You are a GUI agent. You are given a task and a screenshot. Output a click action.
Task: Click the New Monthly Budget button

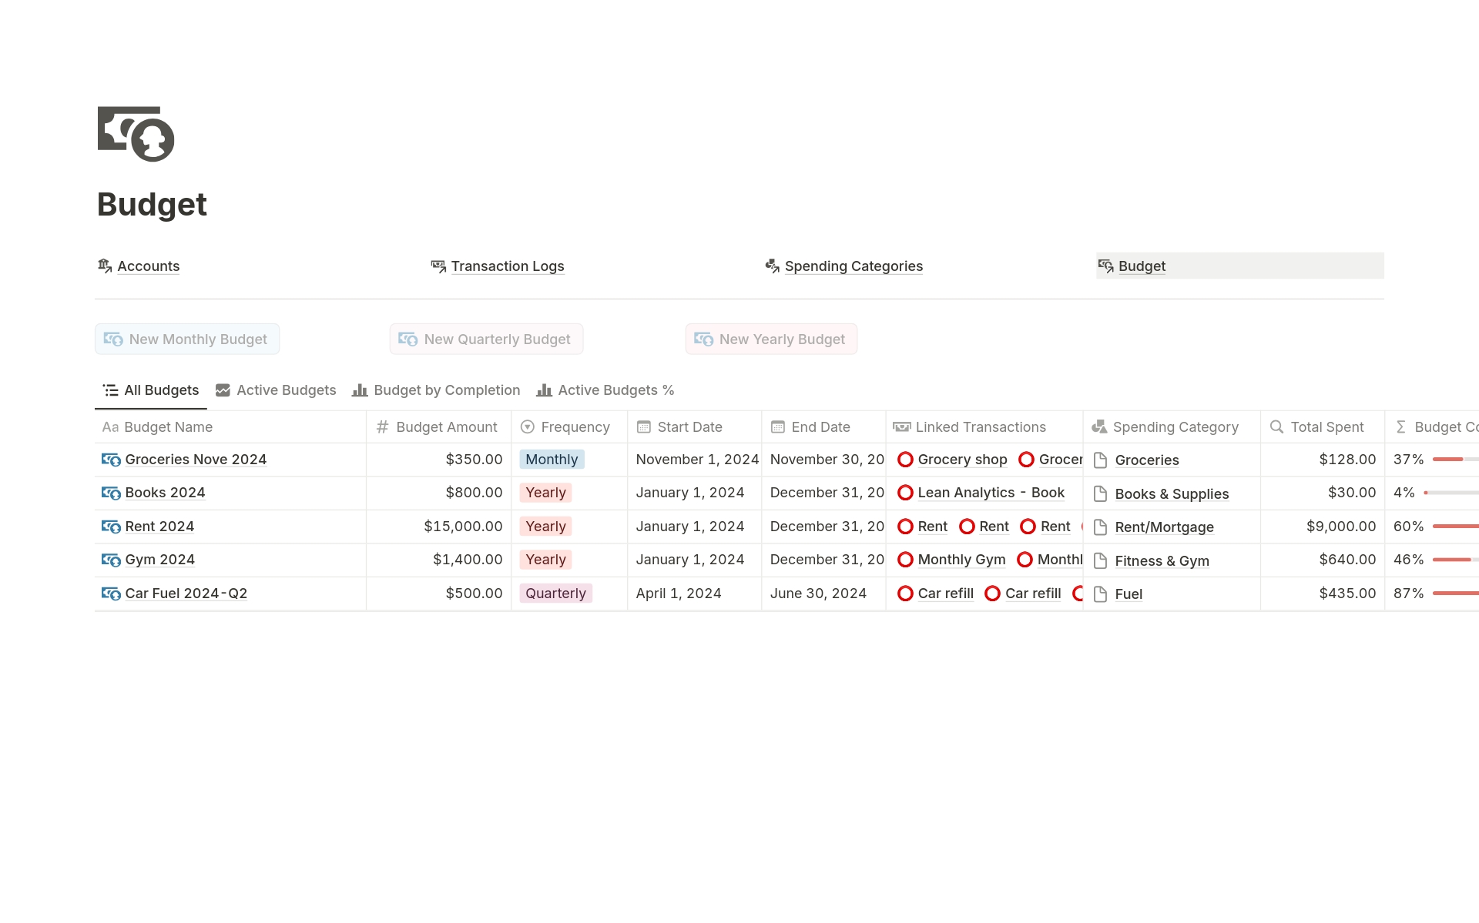pyautogui.click(x=187, y=339)
